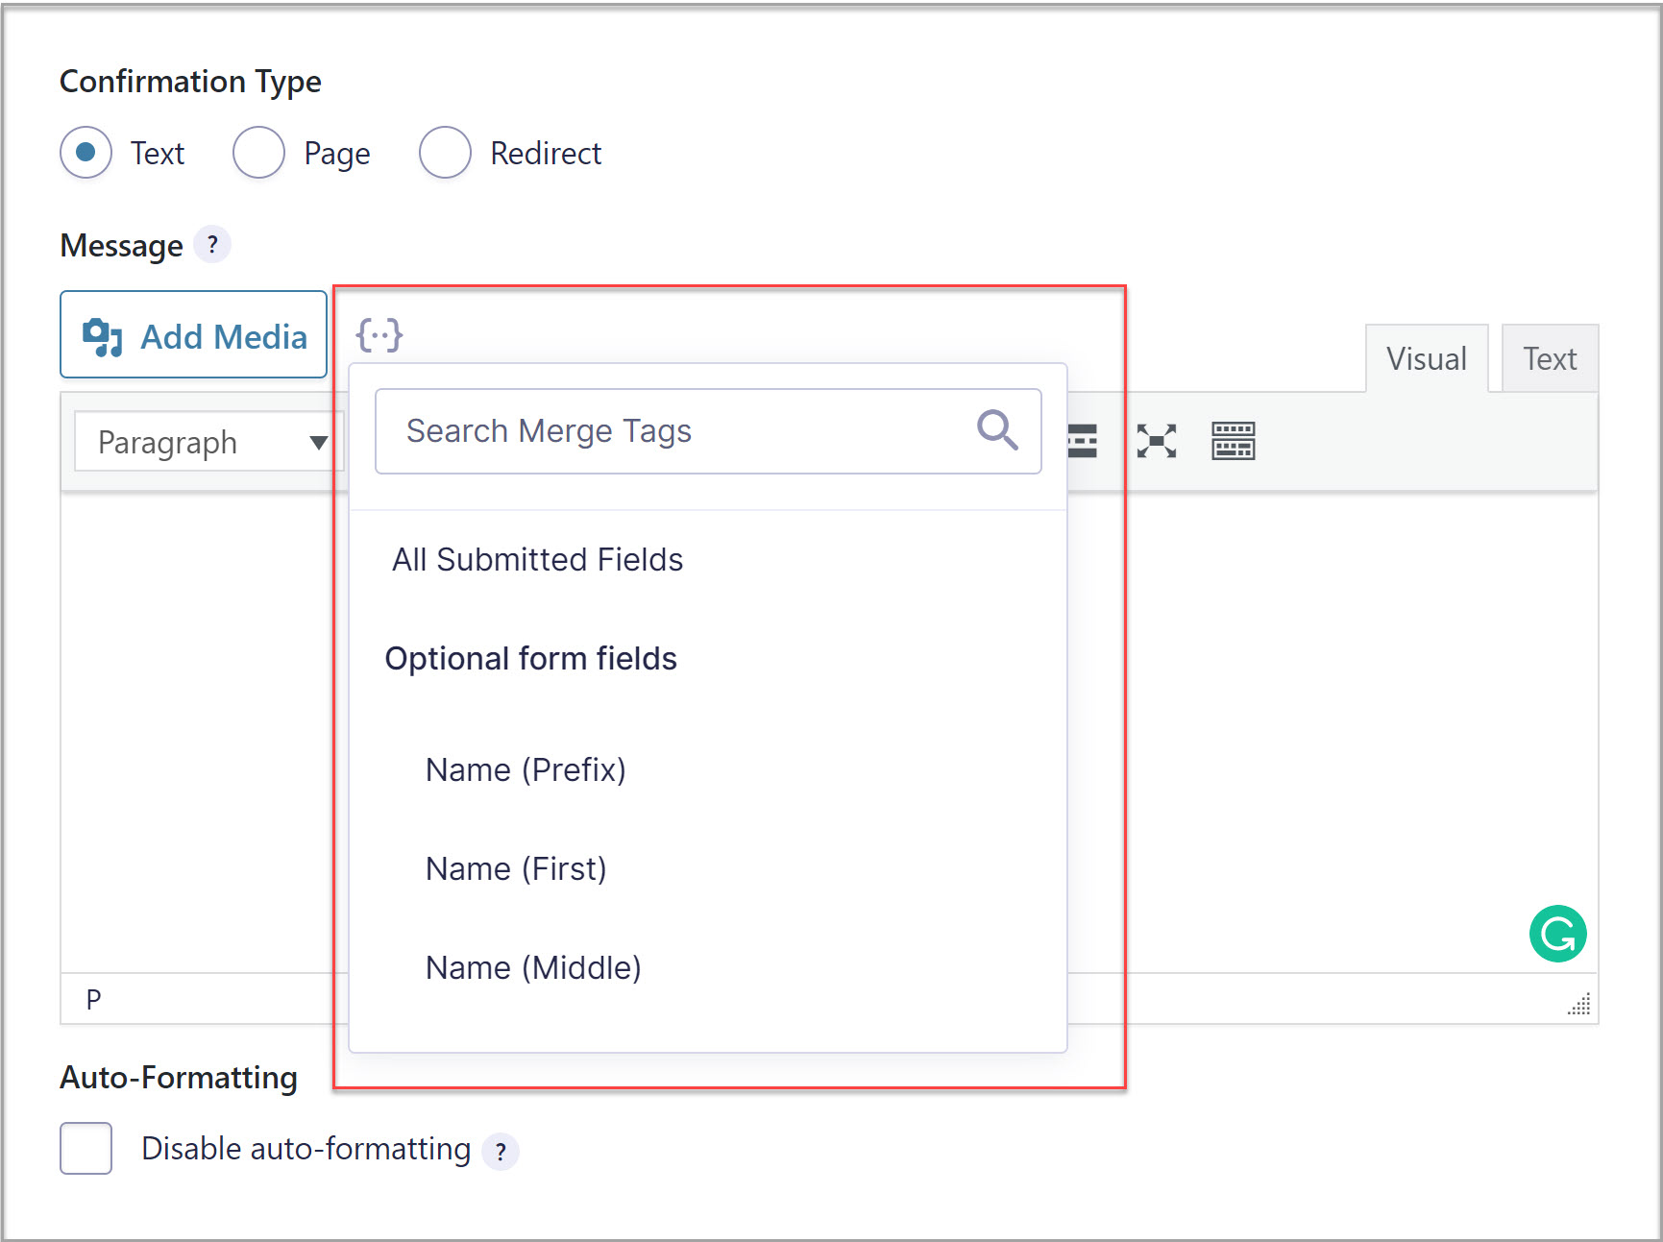Toggle the toolbar keyboard icon
The image size is (1663, 1242).
[1234, 441]
